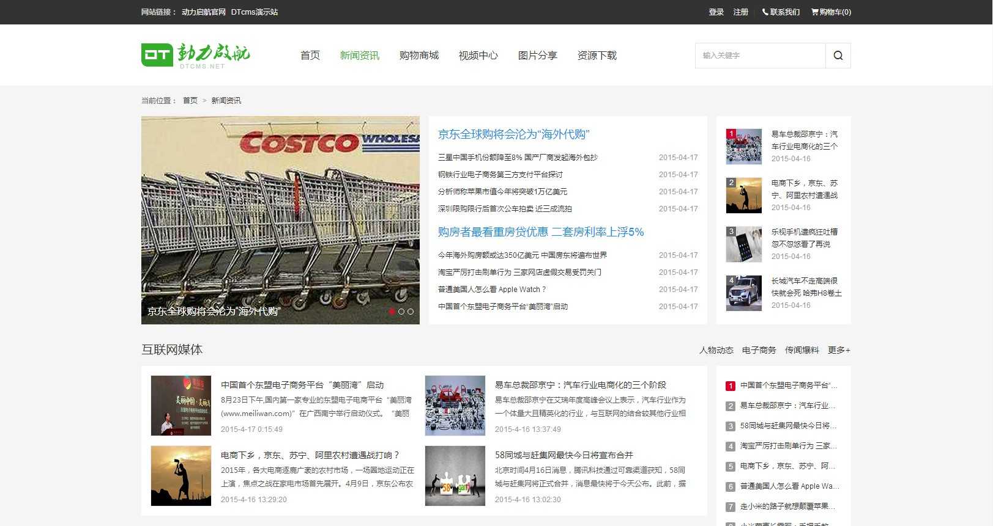Viewport: 993px width, 526px height.
Task: Open headline 购房者最看重房贷优惠
Action: click(x=541, y=232)
